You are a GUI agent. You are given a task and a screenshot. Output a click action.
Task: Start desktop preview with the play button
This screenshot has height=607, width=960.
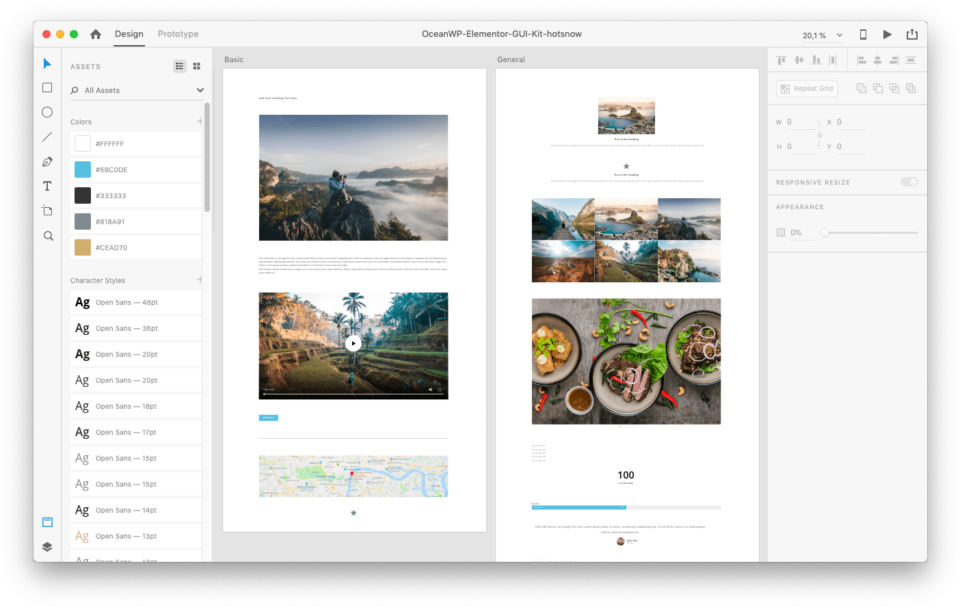(x=888, y=33)
